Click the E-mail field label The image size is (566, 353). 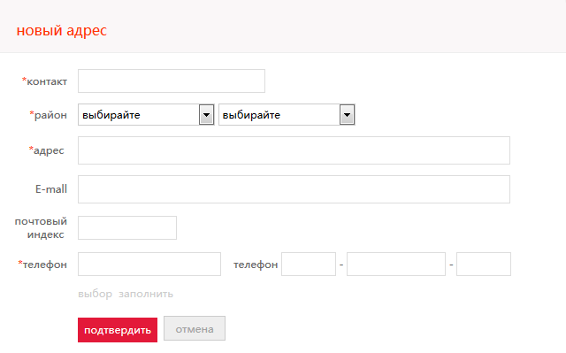(x=51, y=189)
